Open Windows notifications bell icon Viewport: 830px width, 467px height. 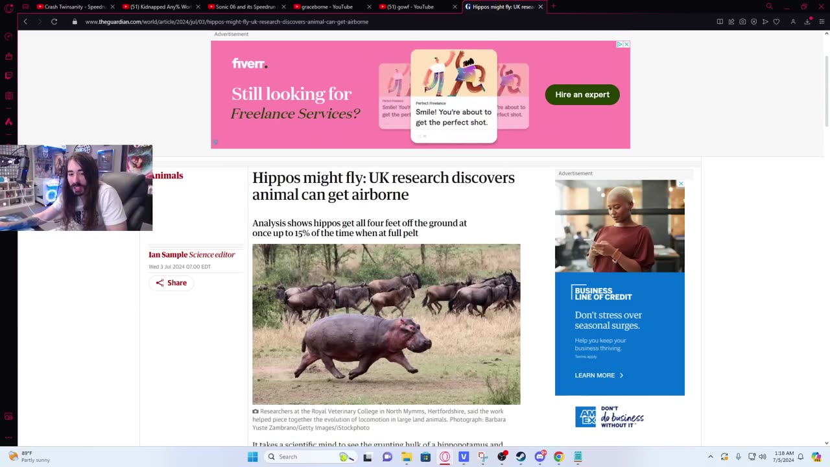(x=801, y=457)
